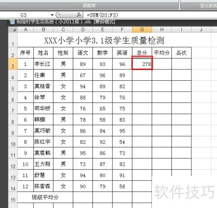Click the name cell 陈红宇
Viewport: 217px width, 208px height.
(x=43, y=142)
